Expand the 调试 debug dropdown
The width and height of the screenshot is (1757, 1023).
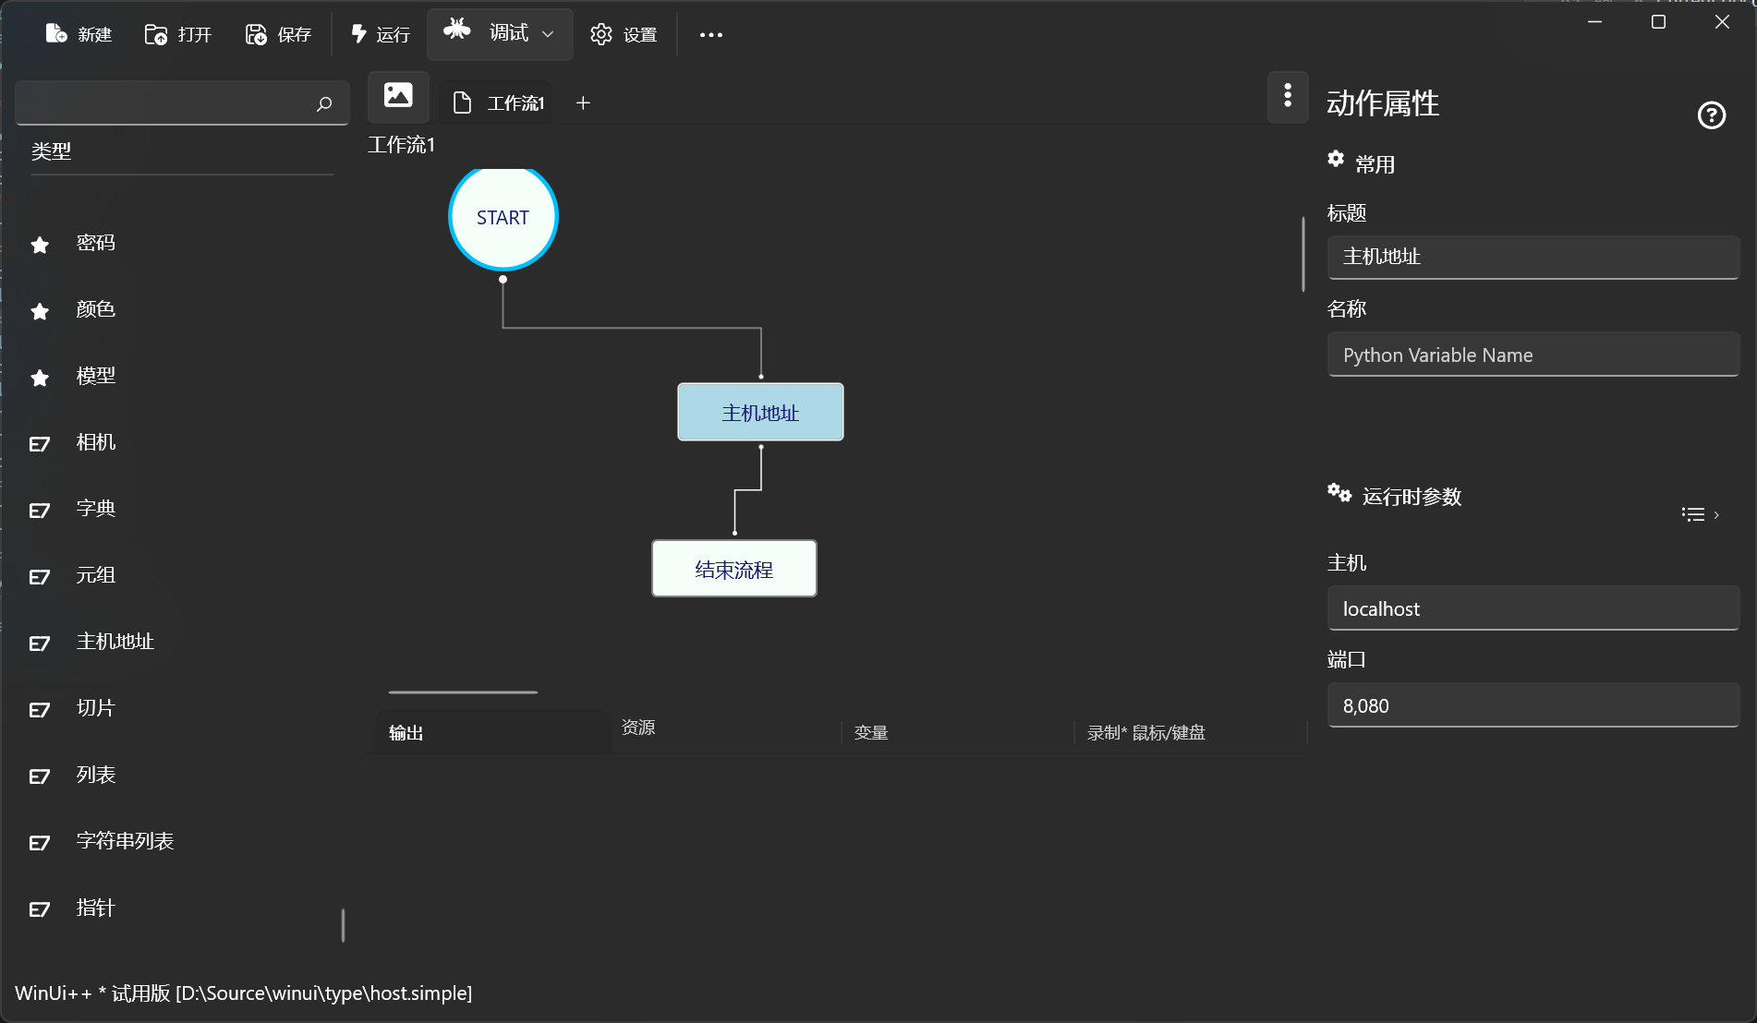pos(548,34)
